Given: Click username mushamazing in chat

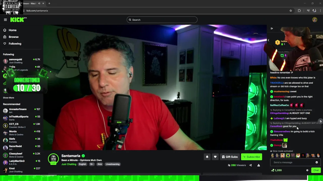Looking at the screenshot, I should (281, 92).
